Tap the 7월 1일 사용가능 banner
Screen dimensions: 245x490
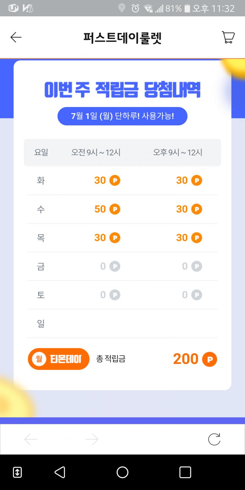coord(122,116)
